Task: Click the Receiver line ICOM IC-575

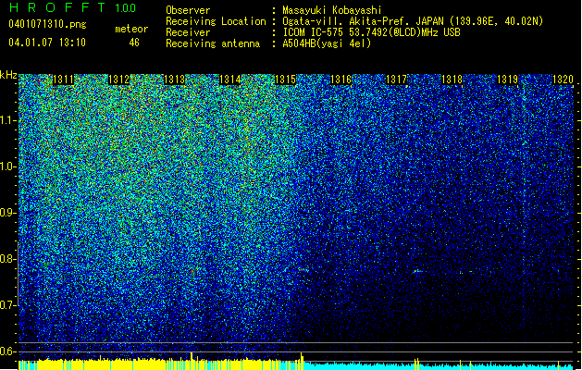Action: pyautogui.click(x=371, y=32)
